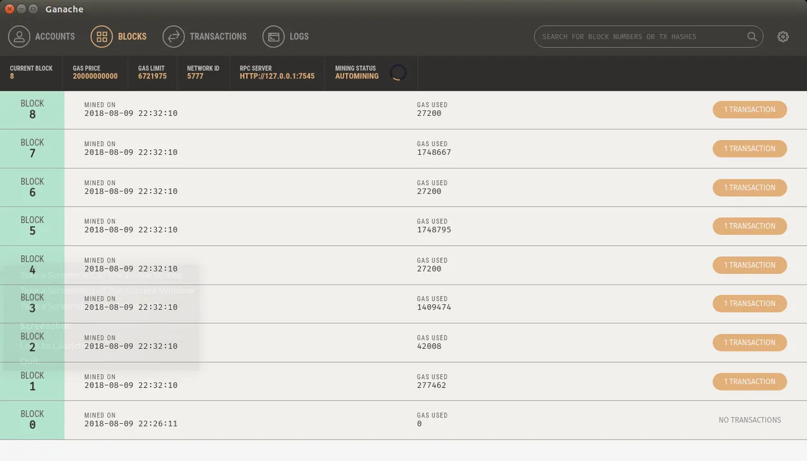Open settings gear icon
This screenshot has height=461, width=807.
tap(783, 37)
